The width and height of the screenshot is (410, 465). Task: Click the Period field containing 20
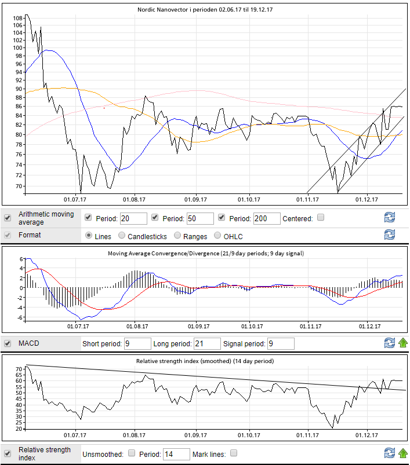click(133, 218)
